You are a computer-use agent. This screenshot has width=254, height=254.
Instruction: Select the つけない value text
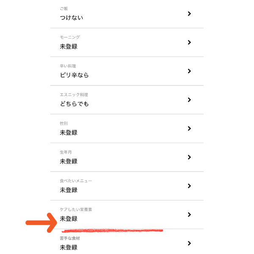(x=72, y=18)
